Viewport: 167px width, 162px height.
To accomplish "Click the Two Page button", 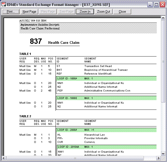I will [67, 12].
